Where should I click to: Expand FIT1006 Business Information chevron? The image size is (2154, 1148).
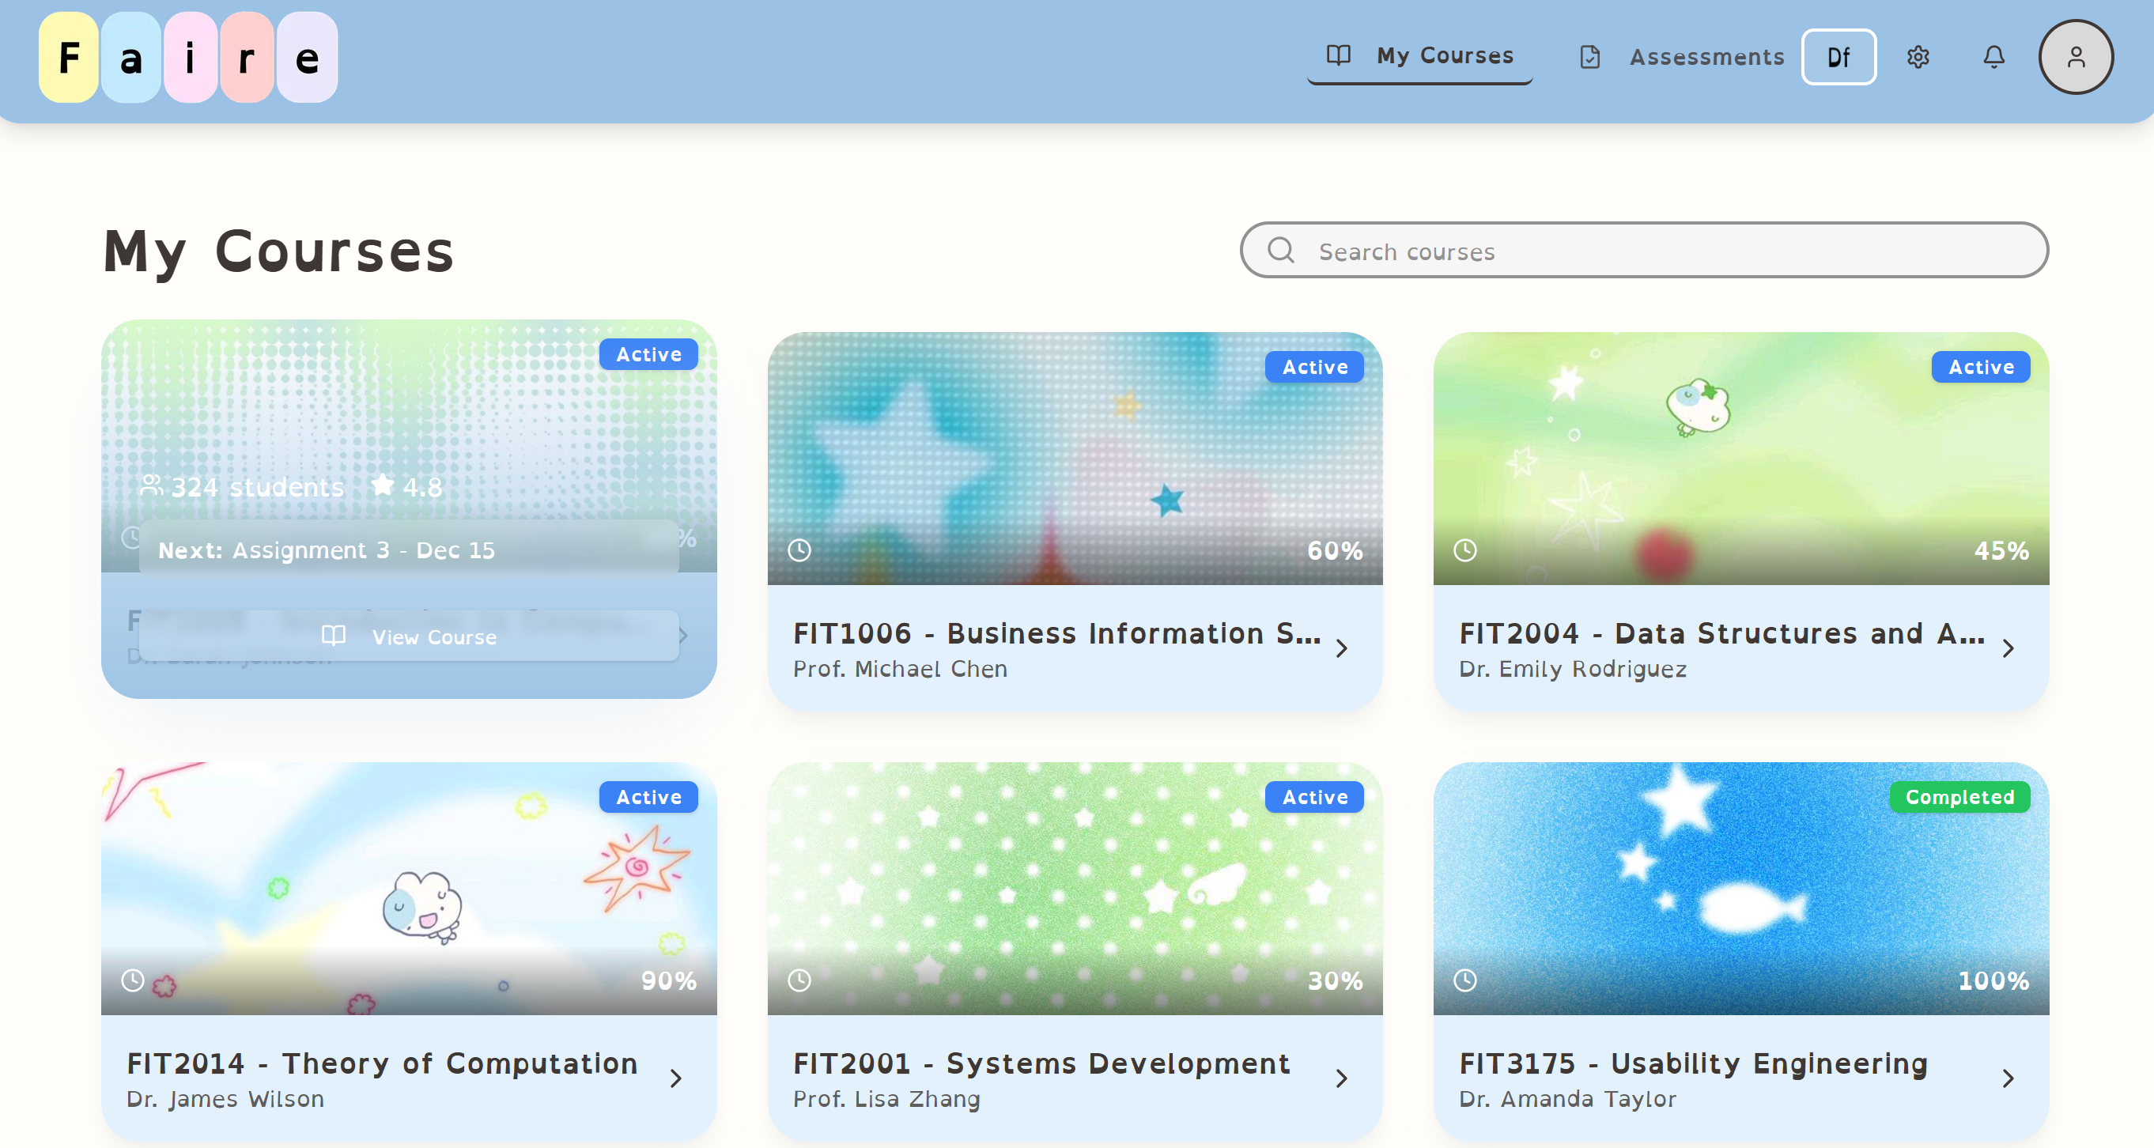pos(1341,649)
